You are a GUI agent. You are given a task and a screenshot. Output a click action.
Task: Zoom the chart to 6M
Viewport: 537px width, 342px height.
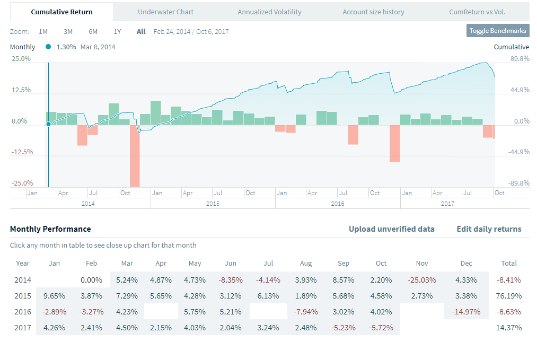(x=93, y=31)
